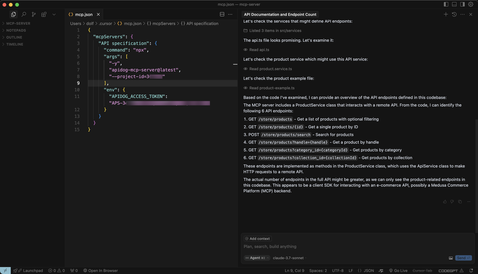The width and height of the screenshot is (478, 274).
Task: Open Cursor settings gear icon
Action: [x=471, y=4]
